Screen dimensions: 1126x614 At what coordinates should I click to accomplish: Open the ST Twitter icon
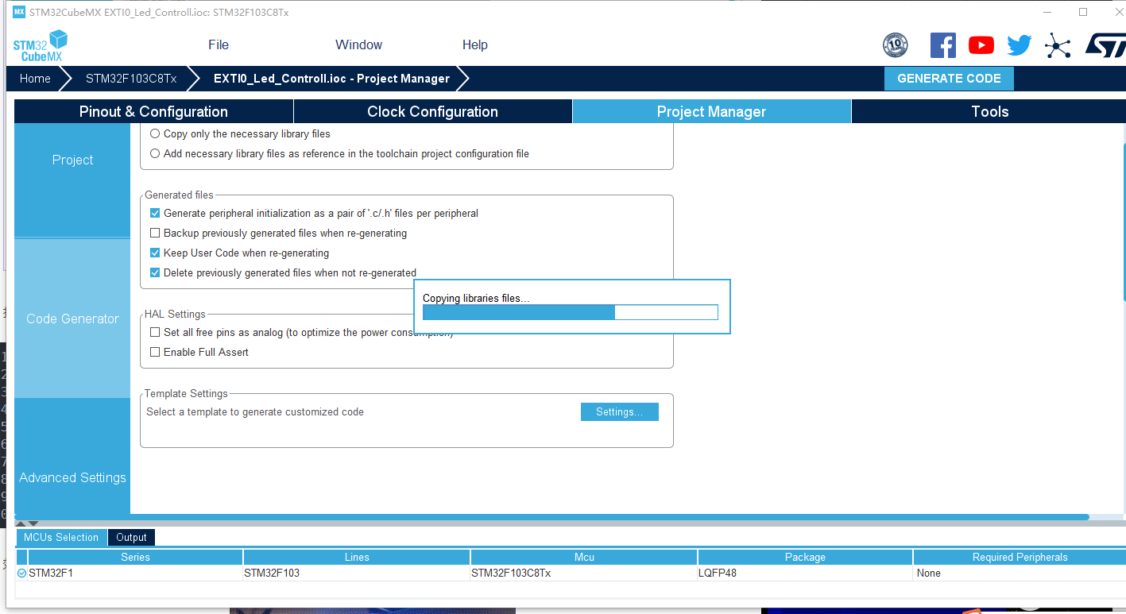pos(1019,45)
